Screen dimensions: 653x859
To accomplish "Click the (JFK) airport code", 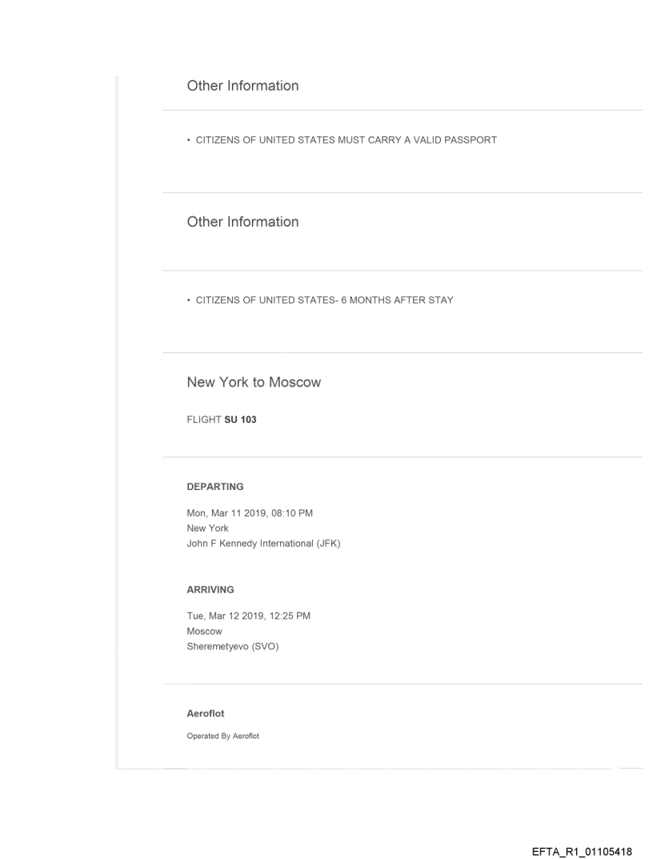I will pos(328,545).
